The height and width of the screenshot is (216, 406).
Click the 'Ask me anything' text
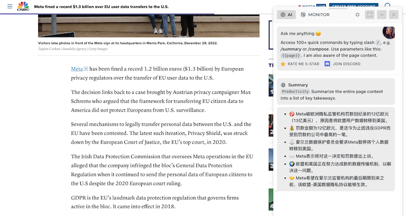coord(297,33)
